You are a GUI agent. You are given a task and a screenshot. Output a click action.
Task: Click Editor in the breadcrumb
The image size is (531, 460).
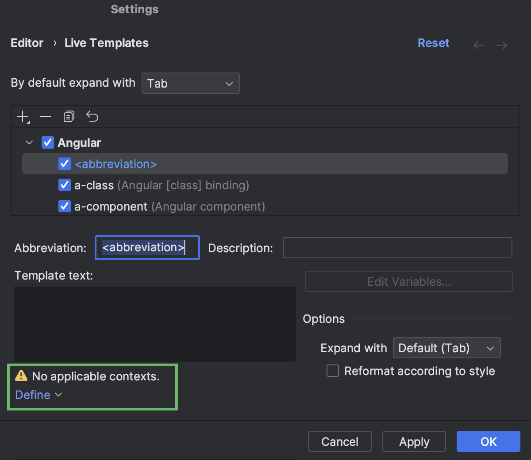[27, 42]
